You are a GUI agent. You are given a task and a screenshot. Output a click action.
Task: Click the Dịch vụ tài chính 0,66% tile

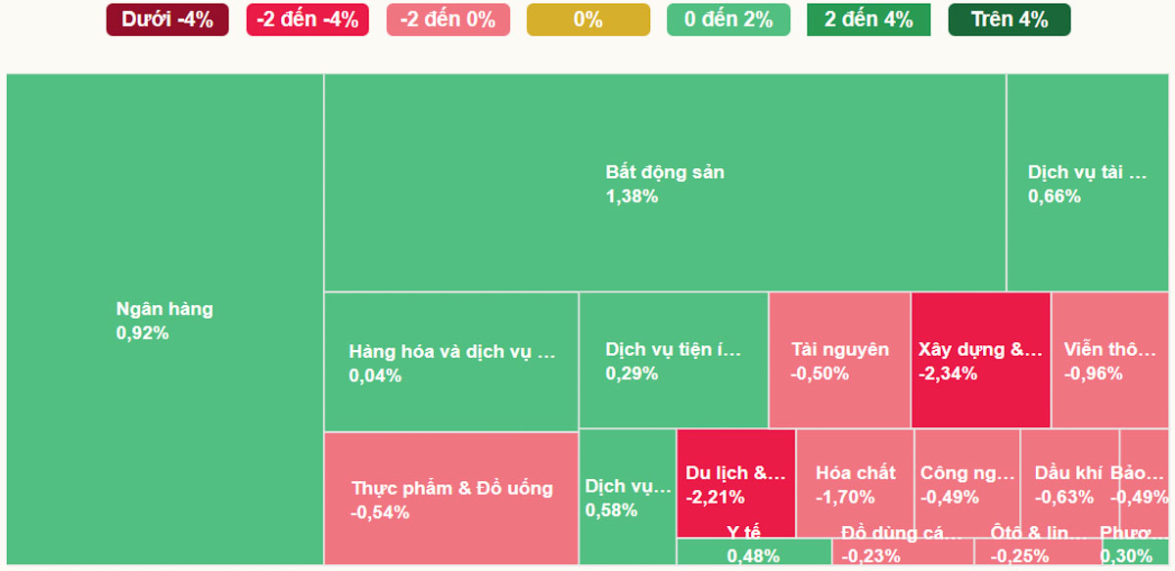point(1087,183)
